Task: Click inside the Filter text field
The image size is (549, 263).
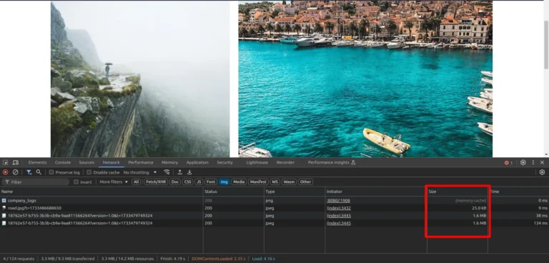Action: 36,182
